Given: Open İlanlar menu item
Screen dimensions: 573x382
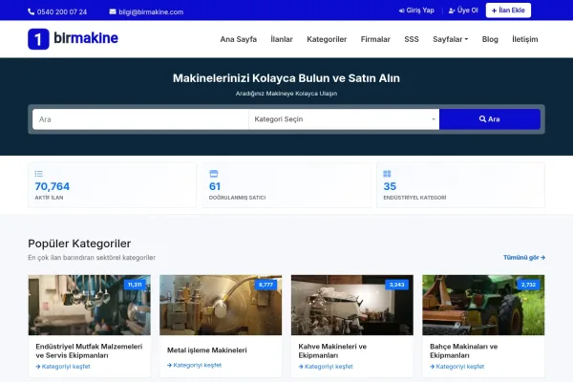Looking at the screenshot, I should pyautogui.click(x=282, y=39).
